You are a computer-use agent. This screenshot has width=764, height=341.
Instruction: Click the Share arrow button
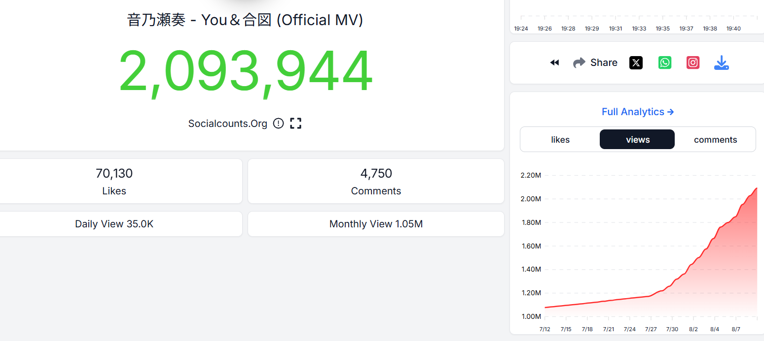(595, 62)
